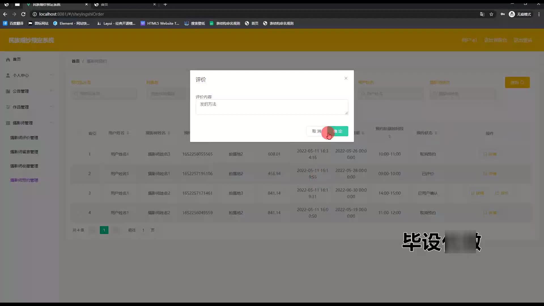This screenshot has height=306, width=544.
Task: Open the translate page icon
Action: pos(482,14)
